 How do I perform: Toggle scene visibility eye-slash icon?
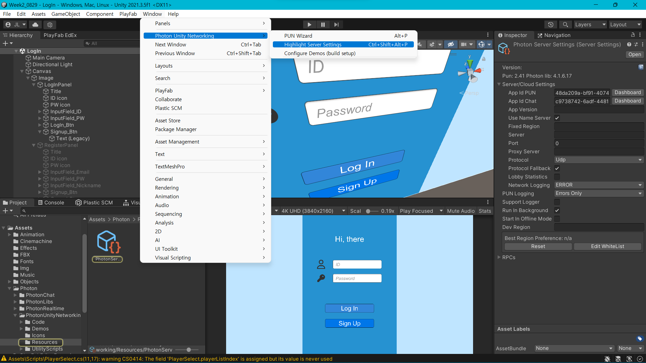[x=451, y=44]
